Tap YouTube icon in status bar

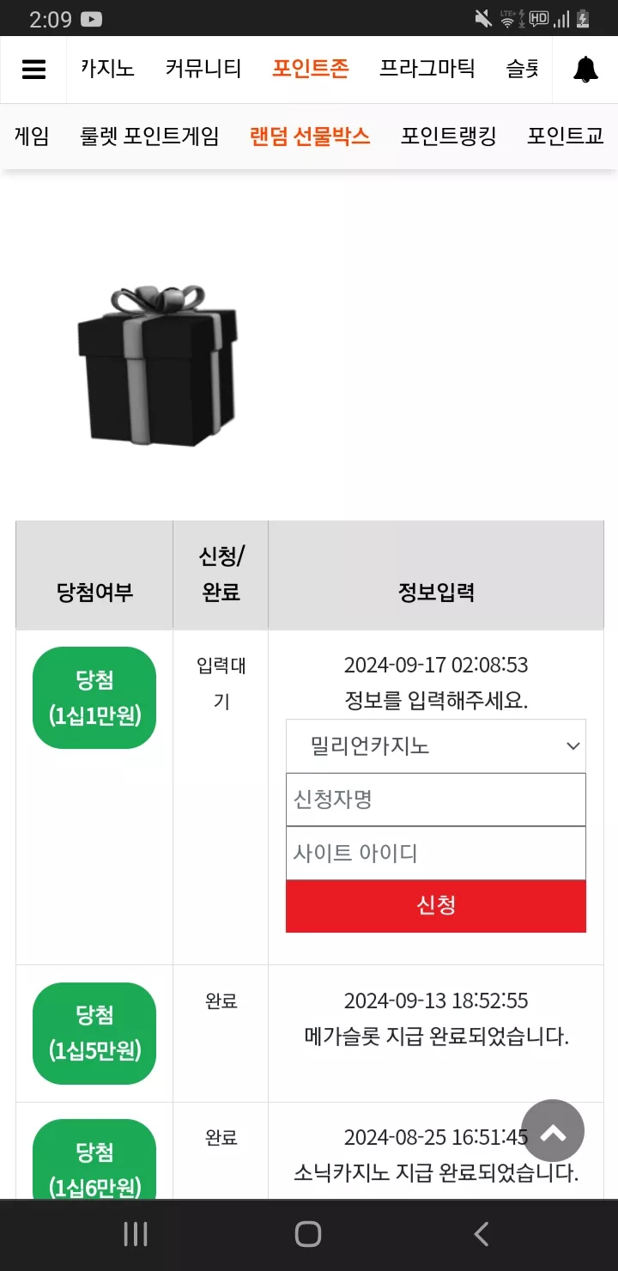click(x=92, y=19)
